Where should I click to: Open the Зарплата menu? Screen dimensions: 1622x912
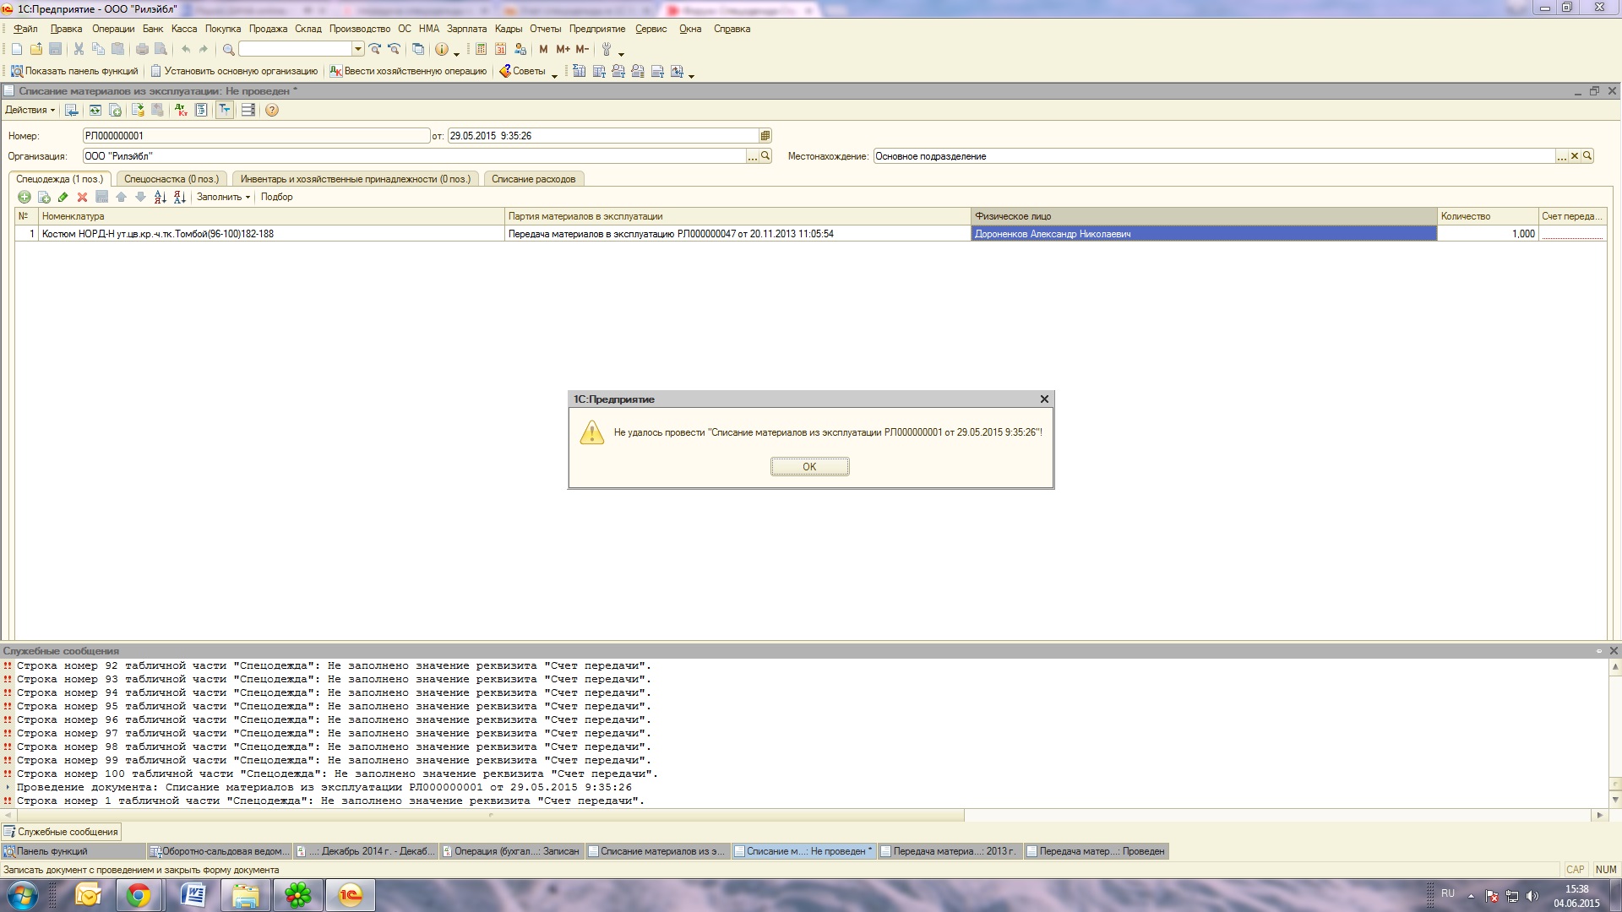pyautogui.click(x=466, y=29)
